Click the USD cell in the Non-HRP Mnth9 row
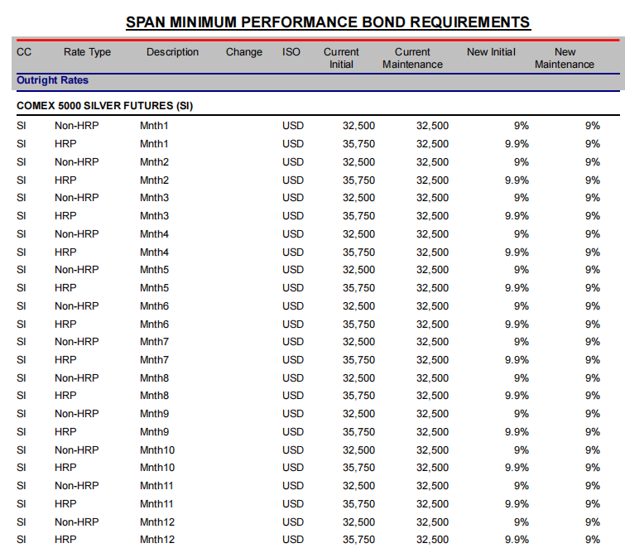 (x=292, y=414)
